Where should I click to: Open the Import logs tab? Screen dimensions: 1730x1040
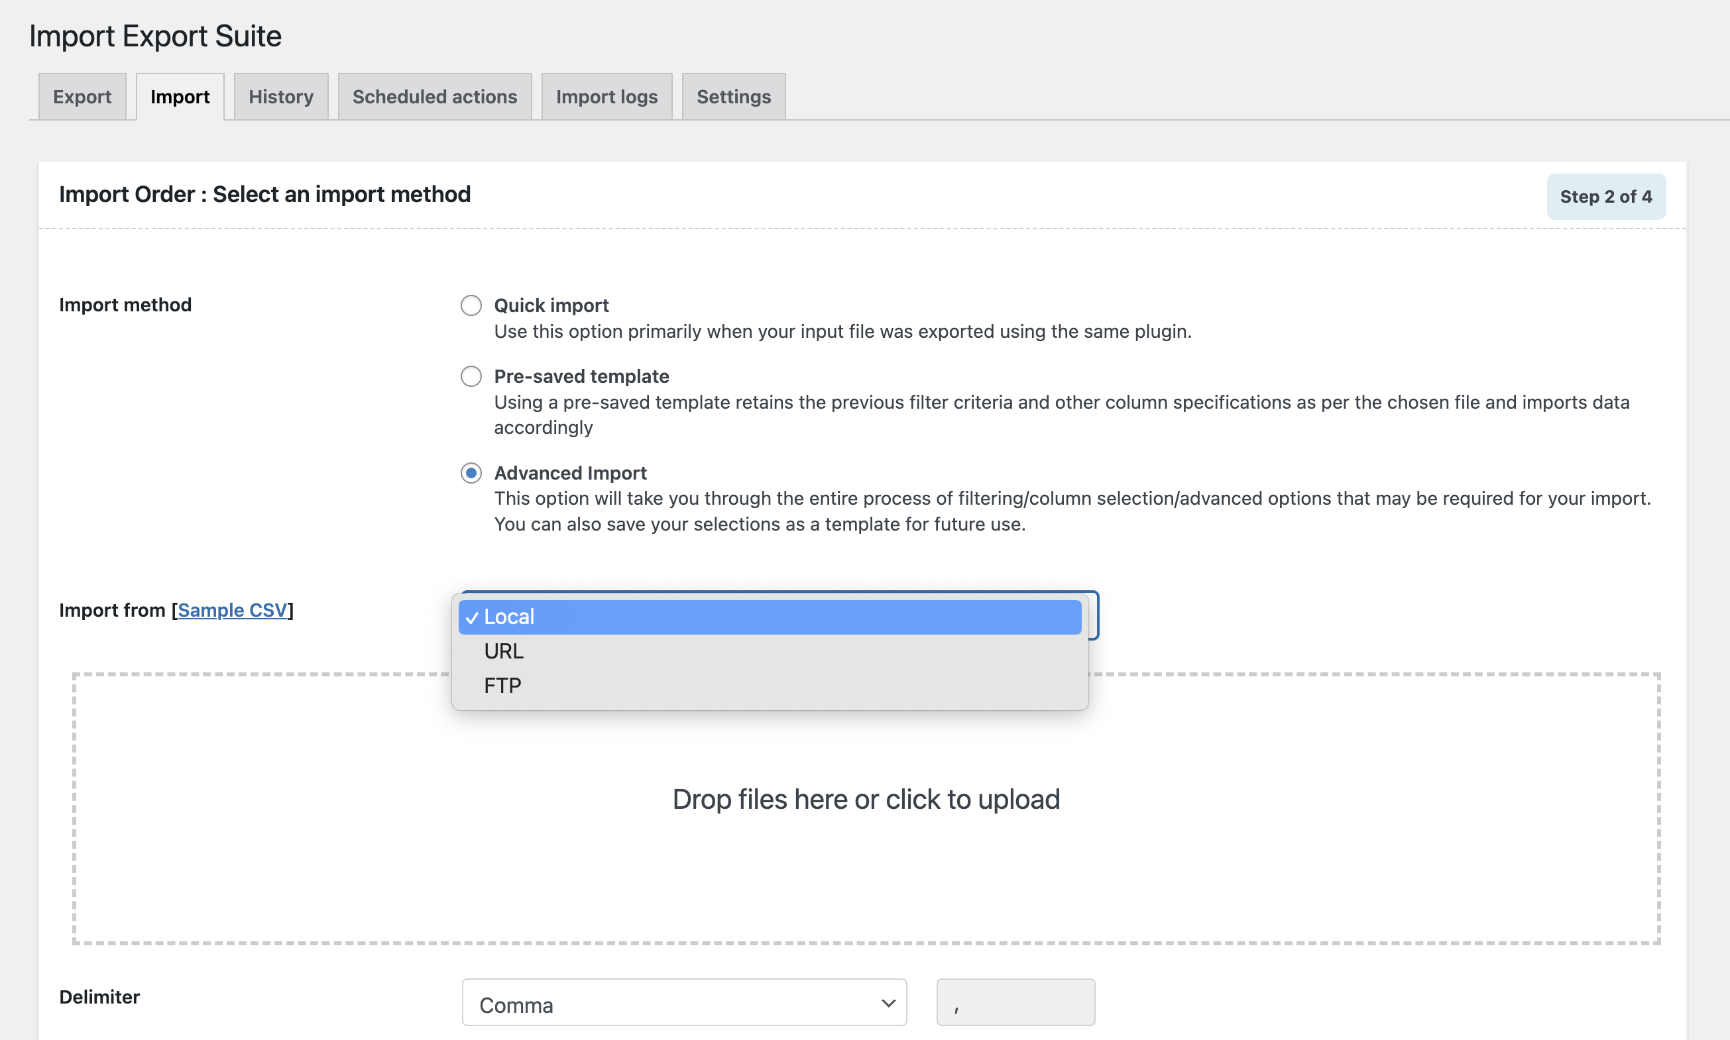tap(606, 97)
